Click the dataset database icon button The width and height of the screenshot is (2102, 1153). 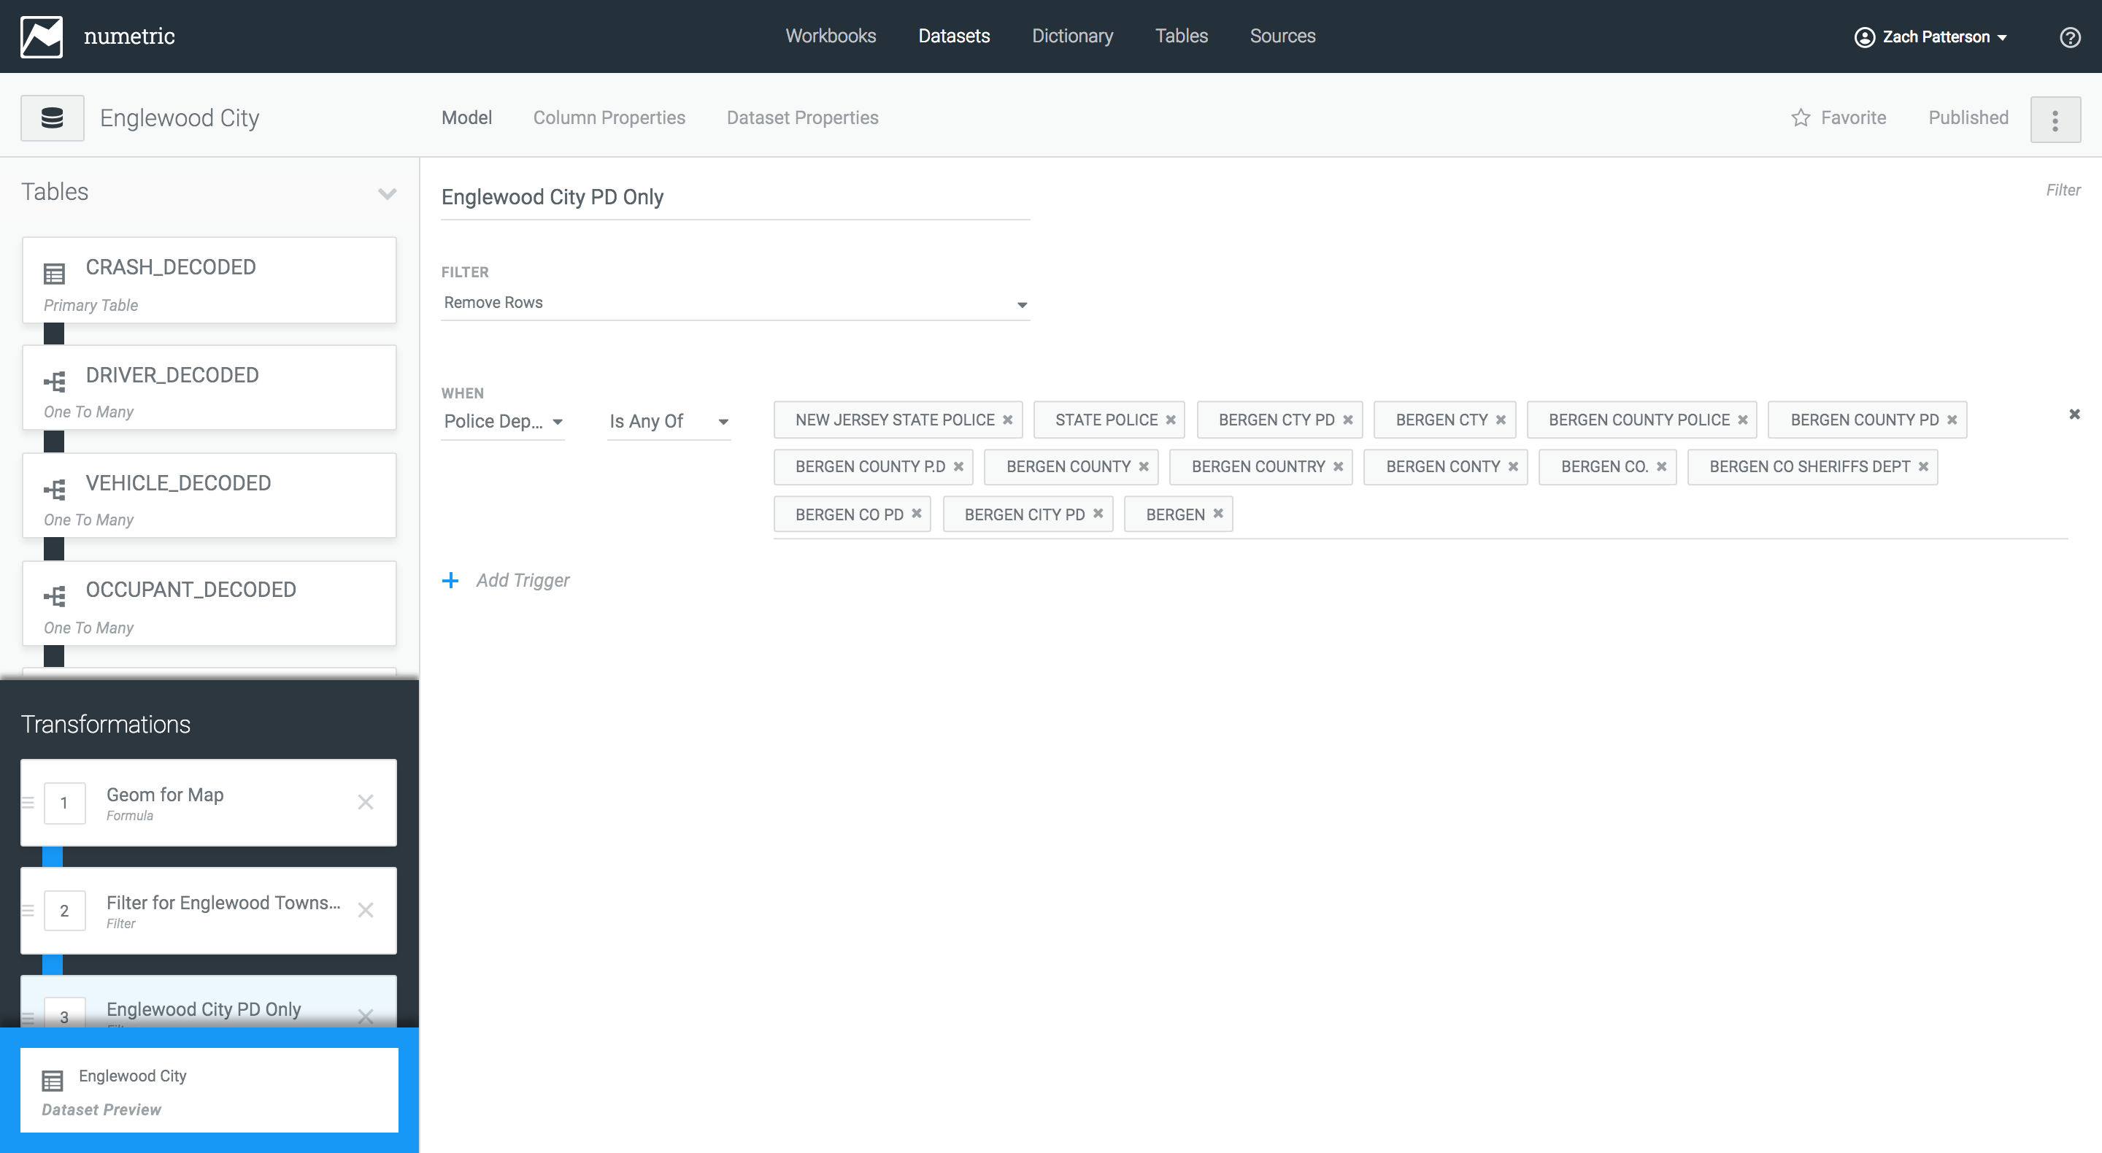click(53, 118)
